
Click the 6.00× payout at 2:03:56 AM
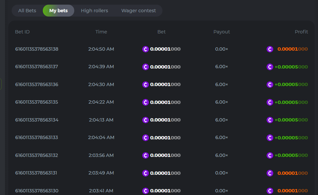point(222,155)
